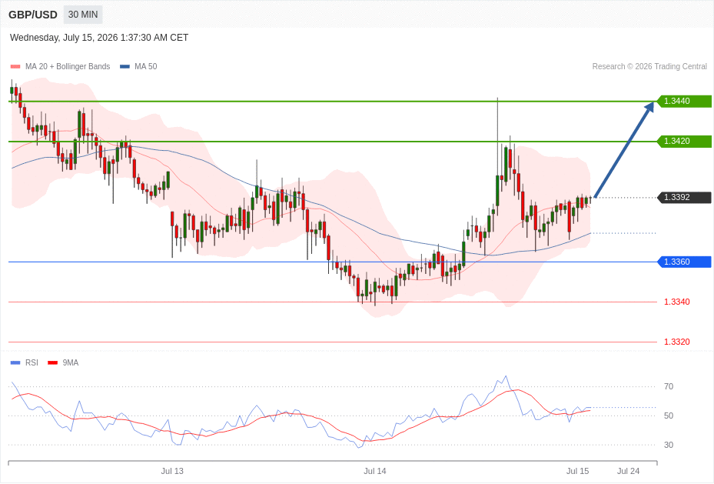Click the Jul 13 date axis label
This screenshot has width=714, height=484.
[x=172, y=471]
